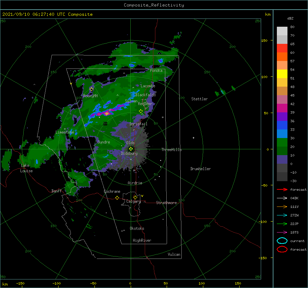Click the asterisk marker above Limestone

[65, 129]
